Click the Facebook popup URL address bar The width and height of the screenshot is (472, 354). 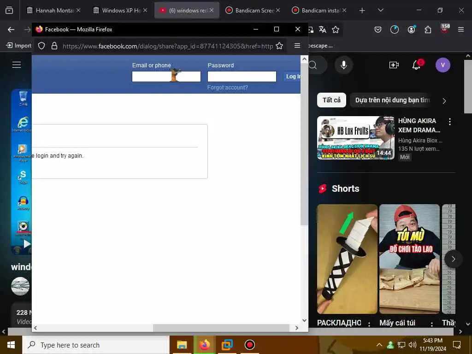[168, 46]
